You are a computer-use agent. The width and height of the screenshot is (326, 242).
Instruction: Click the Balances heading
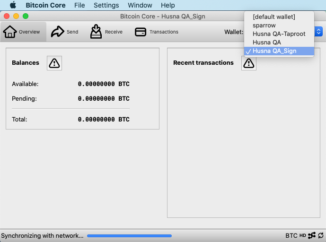(26, 63)
